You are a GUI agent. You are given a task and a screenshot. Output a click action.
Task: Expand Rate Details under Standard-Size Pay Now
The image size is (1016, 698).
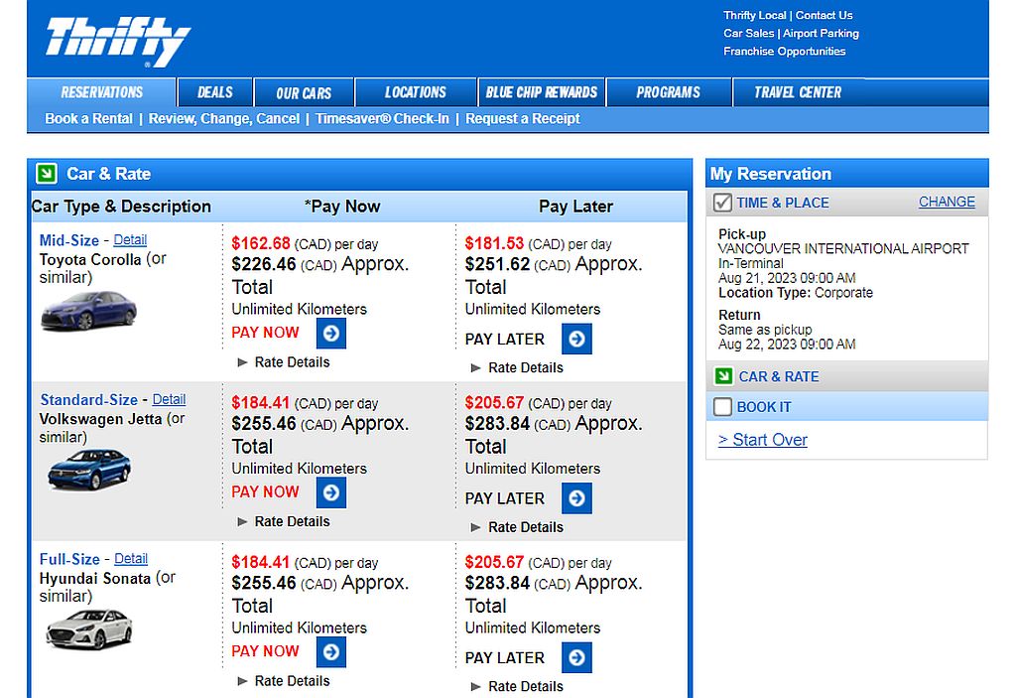click(x=284, y=521)
